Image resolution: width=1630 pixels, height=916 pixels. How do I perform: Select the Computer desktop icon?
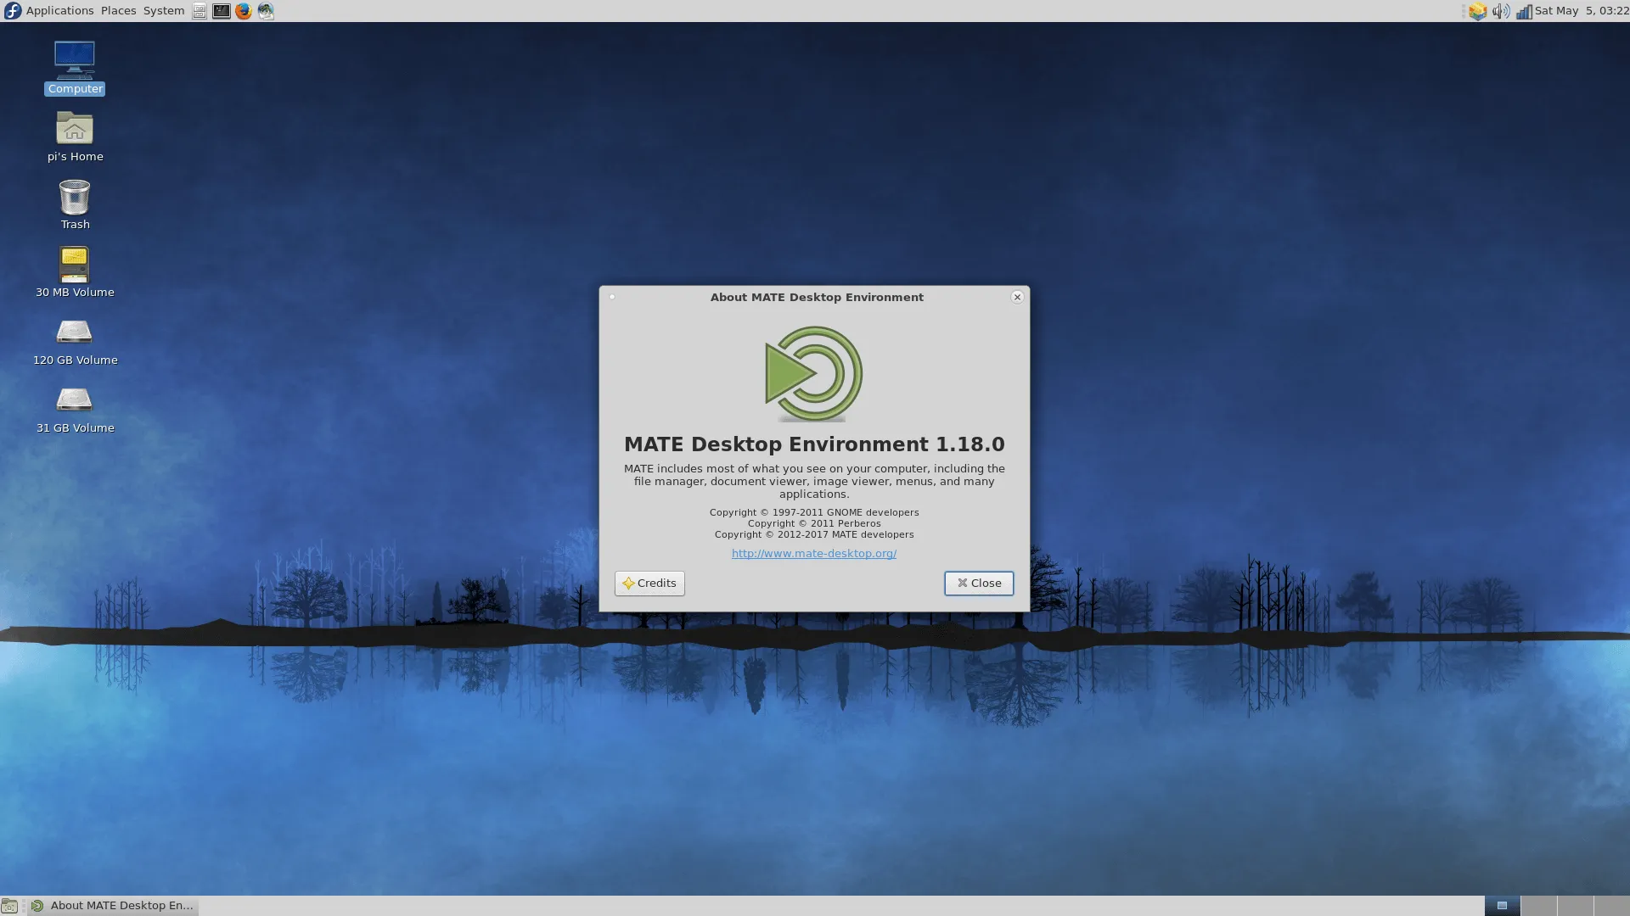coord(75,61)
